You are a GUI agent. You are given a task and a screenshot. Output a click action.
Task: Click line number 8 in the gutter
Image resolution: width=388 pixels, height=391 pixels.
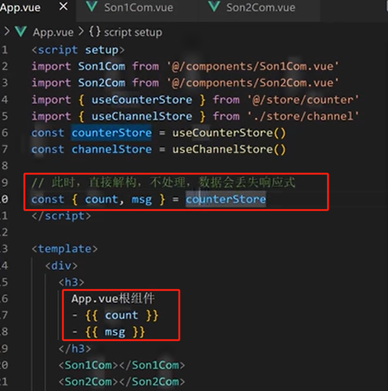(x=5, y=166)
